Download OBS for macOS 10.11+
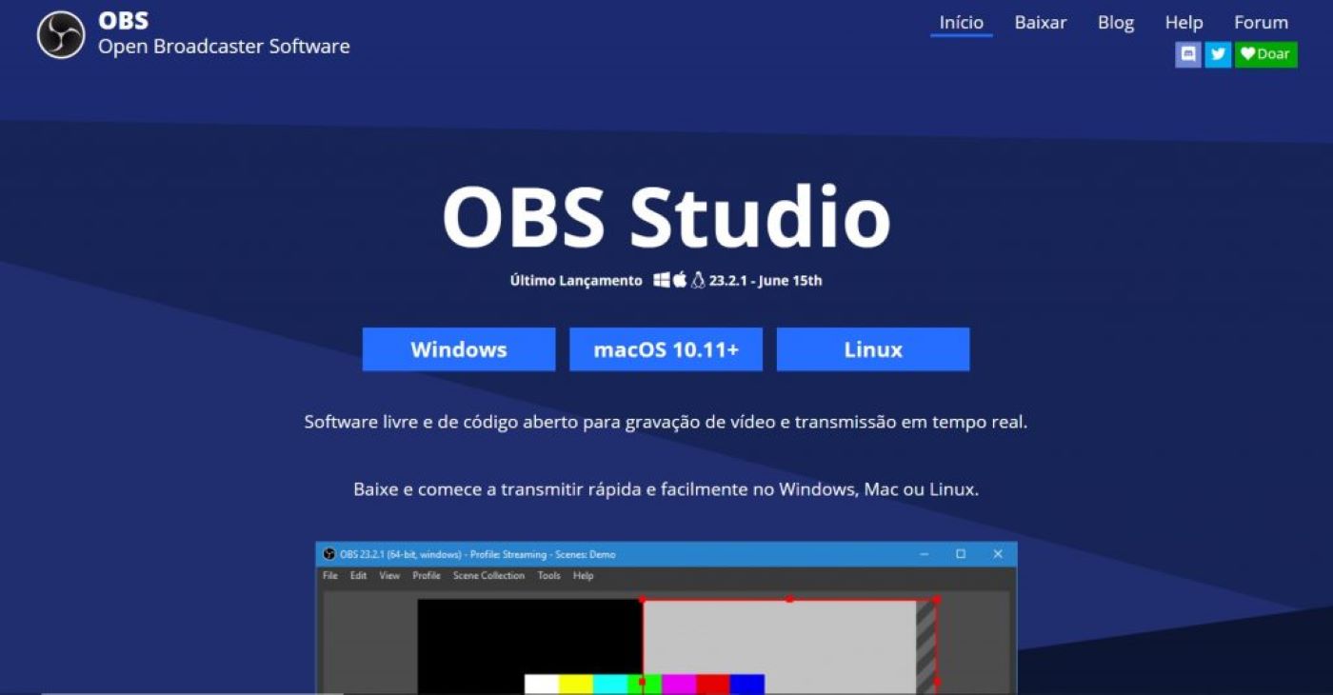The image size is (1333, 695). pos(666,349)
